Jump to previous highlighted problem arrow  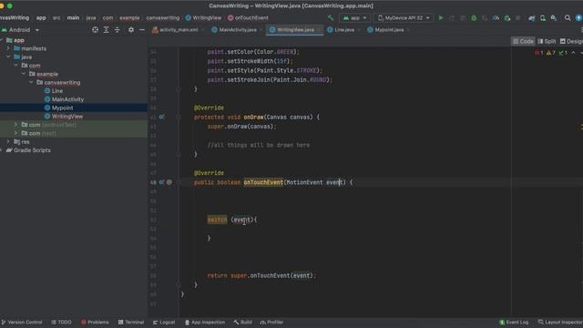(573, 53)
